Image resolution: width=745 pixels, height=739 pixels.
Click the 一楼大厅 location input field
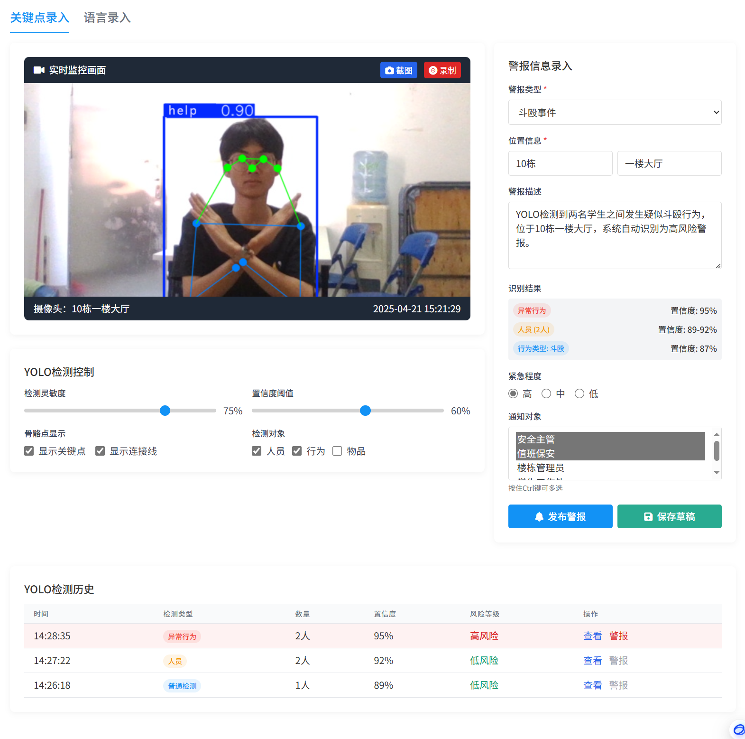pos(669,163)
